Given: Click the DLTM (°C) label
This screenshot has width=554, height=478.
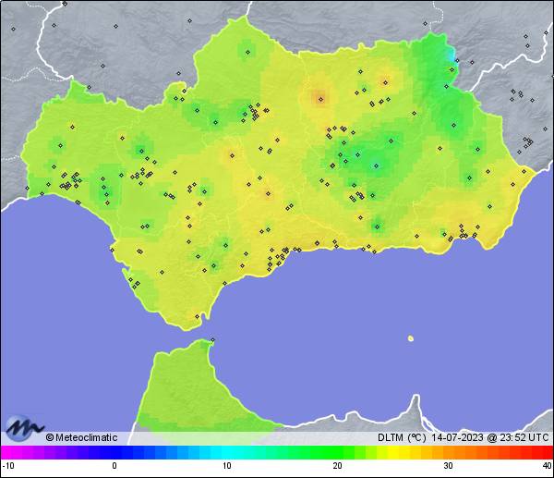Looking at the screenshot, I should (x=402, y=437).
